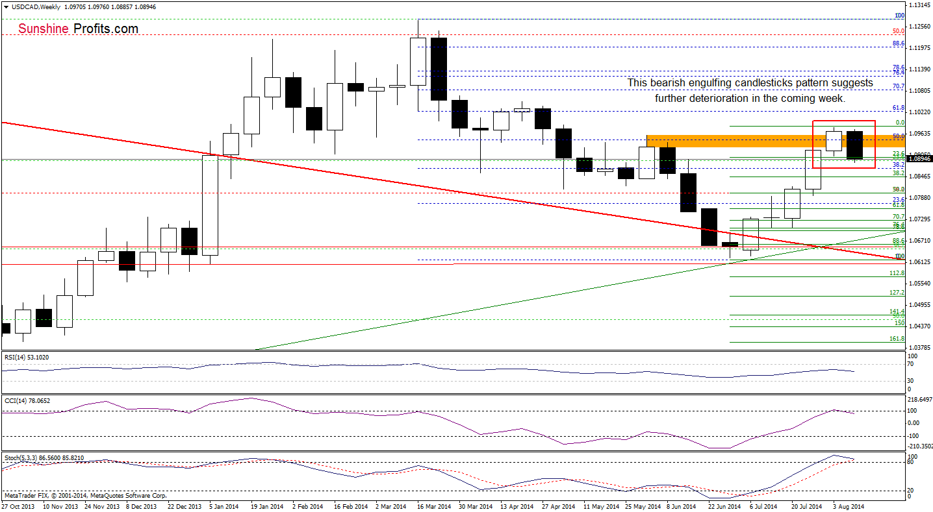Click the -210.3502 CCI scale value

click(921, 446)
